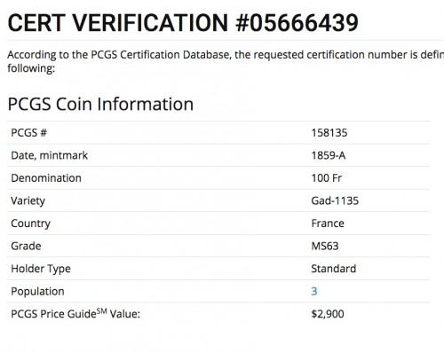Open the Population count link 3
This screenshot has height=353, width=444.
click(x=314, y=291)
